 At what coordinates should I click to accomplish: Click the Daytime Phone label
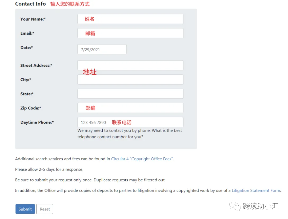point(37,122)
